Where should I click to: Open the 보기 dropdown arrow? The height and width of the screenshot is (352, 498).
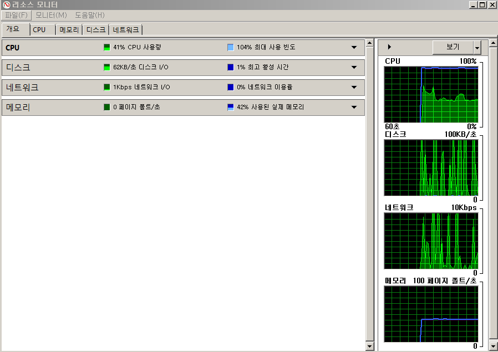477,48
